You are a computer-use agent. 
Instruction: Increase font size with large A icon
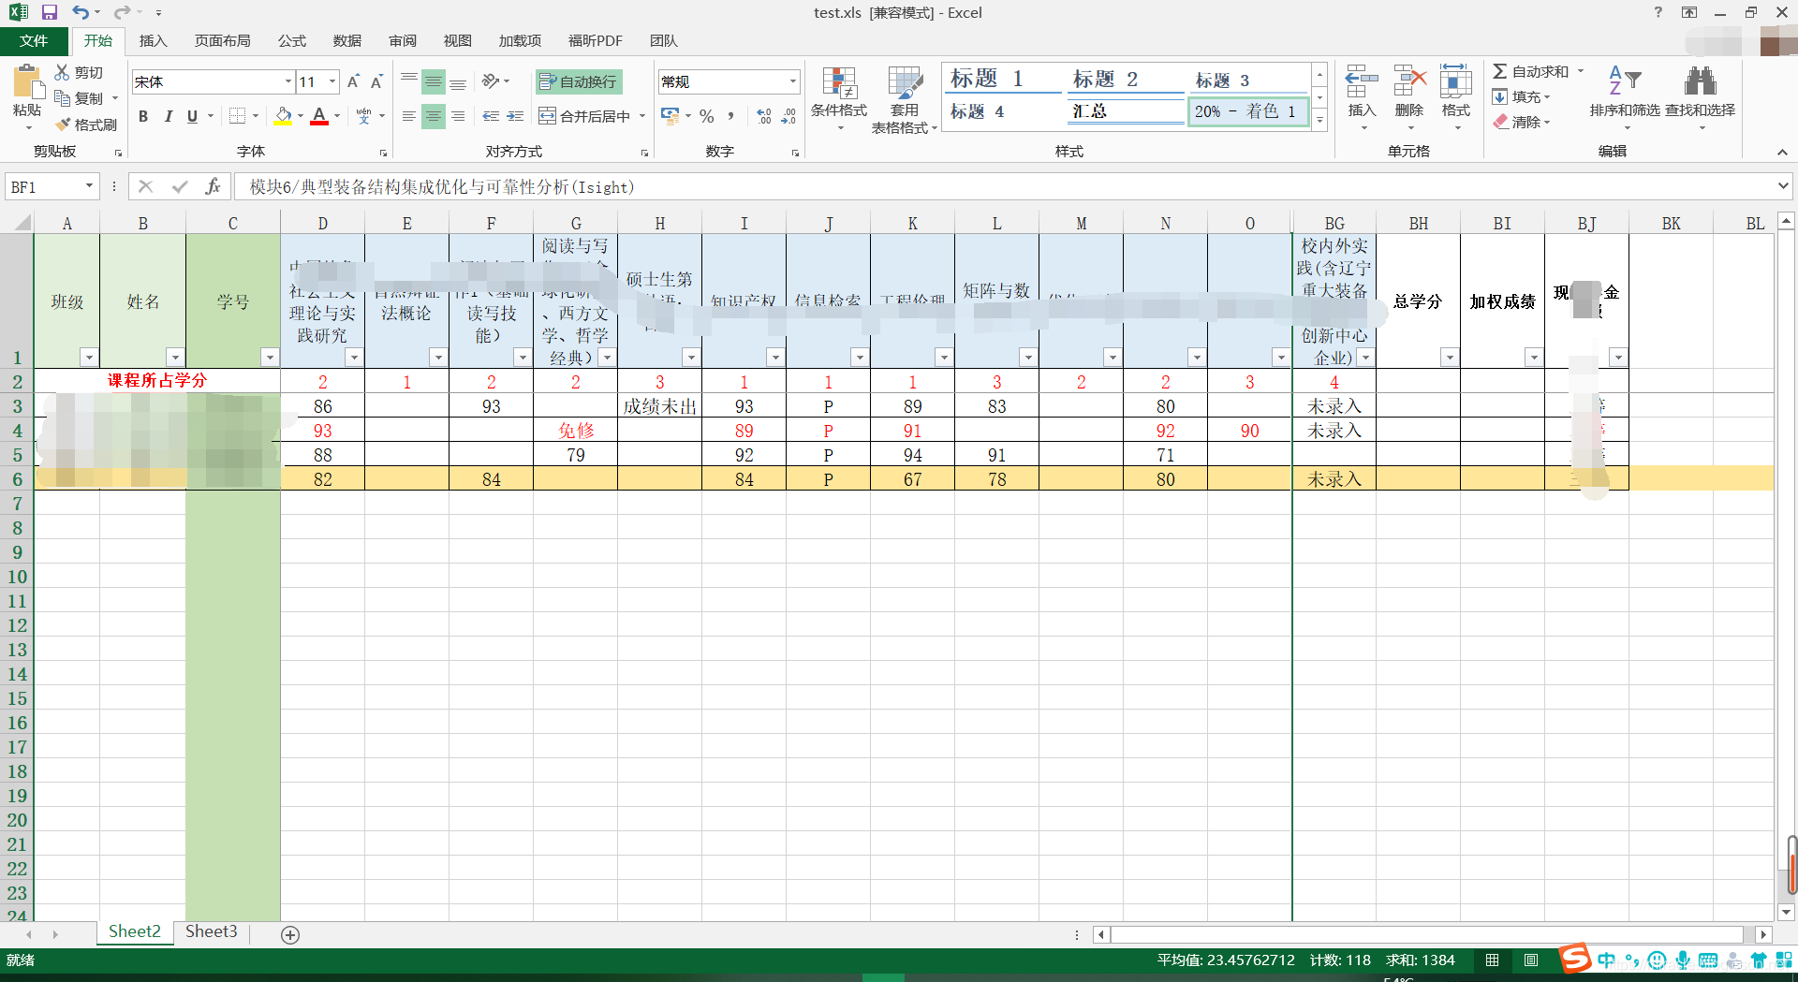(353, 82)
